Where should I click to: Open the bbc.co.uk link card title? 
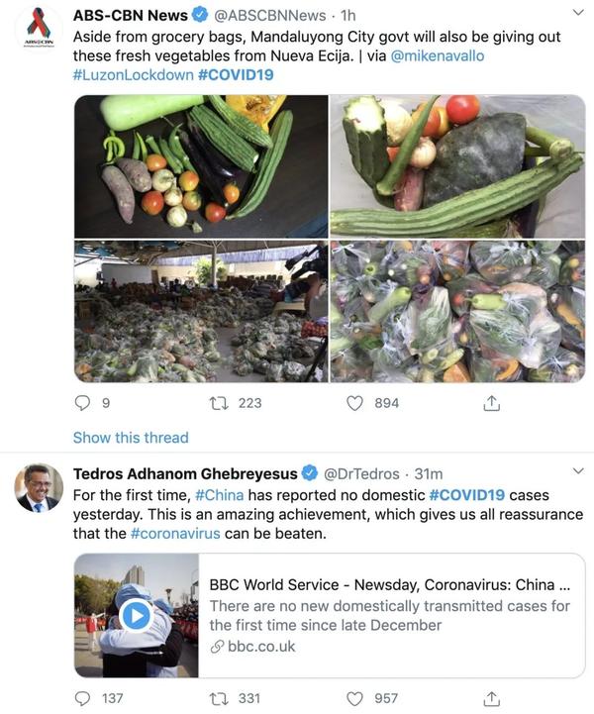390,584
